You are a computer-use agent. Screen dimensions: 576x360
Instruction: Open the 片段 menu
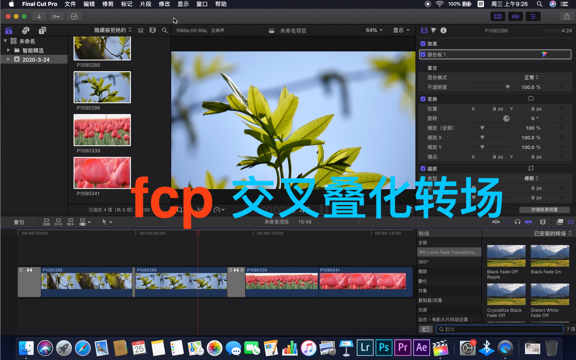[x=145, y=4]
